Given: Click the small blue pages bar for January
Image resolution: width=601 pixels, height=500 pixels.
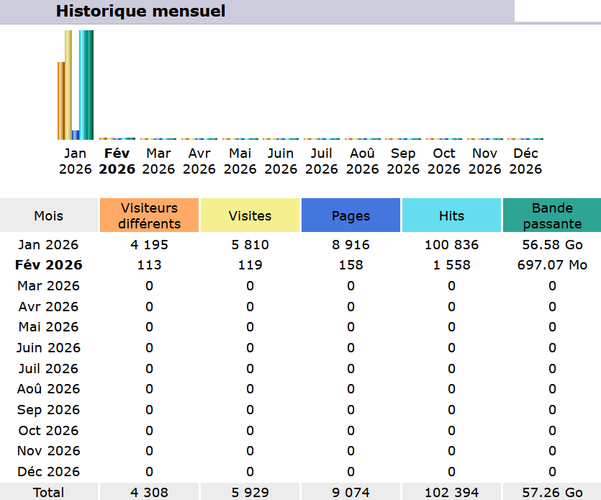Looking at the screenshot, I should click(76, 135).
